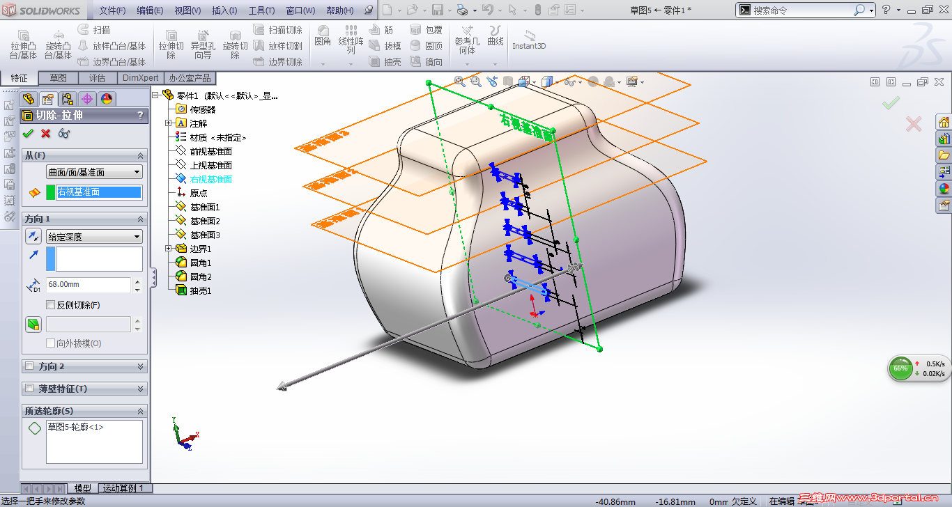
Task: Click the 抽壳 shell tool in ribbon
Action: tap(385, 62)
